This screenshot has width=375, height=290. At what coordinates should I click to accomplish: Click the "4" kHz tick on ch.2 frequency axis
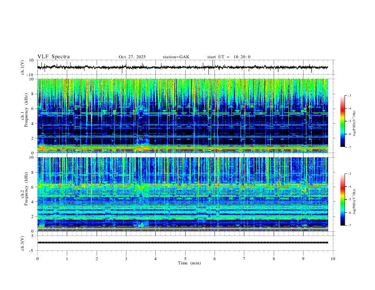coord(33,202)
